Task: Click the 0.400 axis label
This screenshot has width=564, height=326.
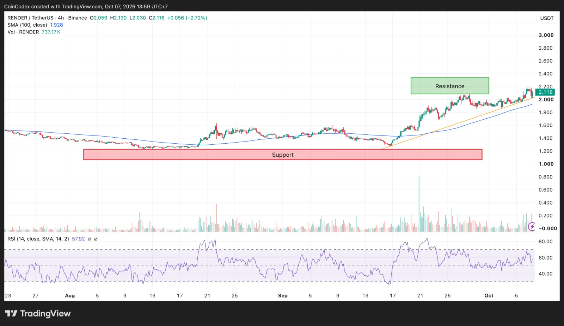Action: tap(546, 203)
